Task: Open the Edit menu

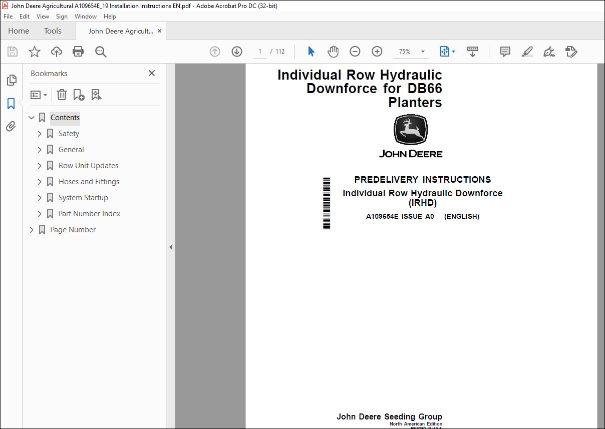Action: 25,17
